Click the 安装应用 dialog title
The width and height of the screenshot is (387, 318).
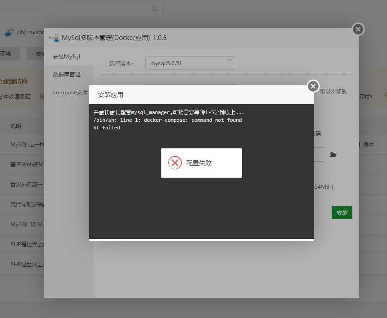[111, 95]
